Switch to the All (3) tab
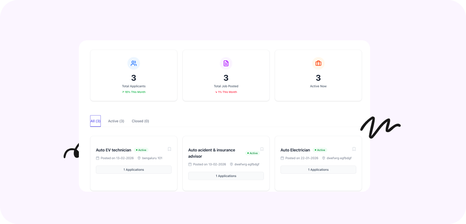 [95, 121]
